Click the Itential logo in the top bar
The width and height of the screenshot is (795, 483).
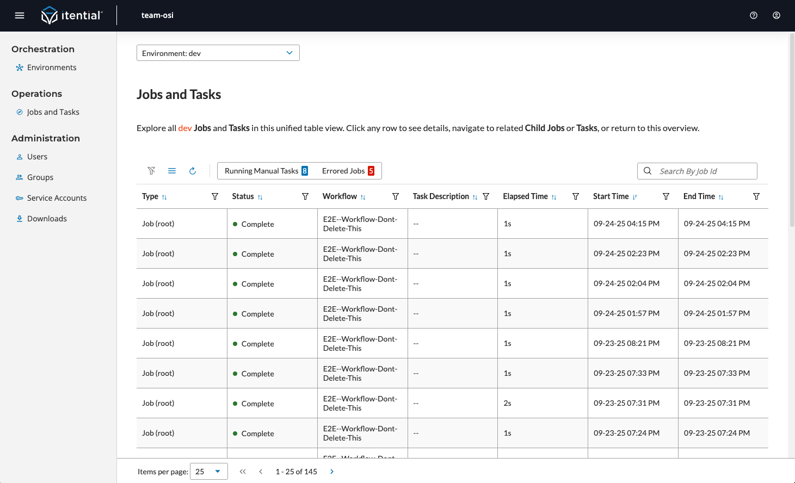72,15
